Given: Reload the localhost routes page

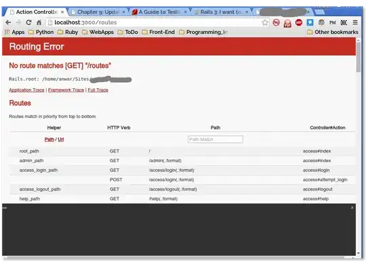Looking at the screenshot, I should click(x=28, y=22).
